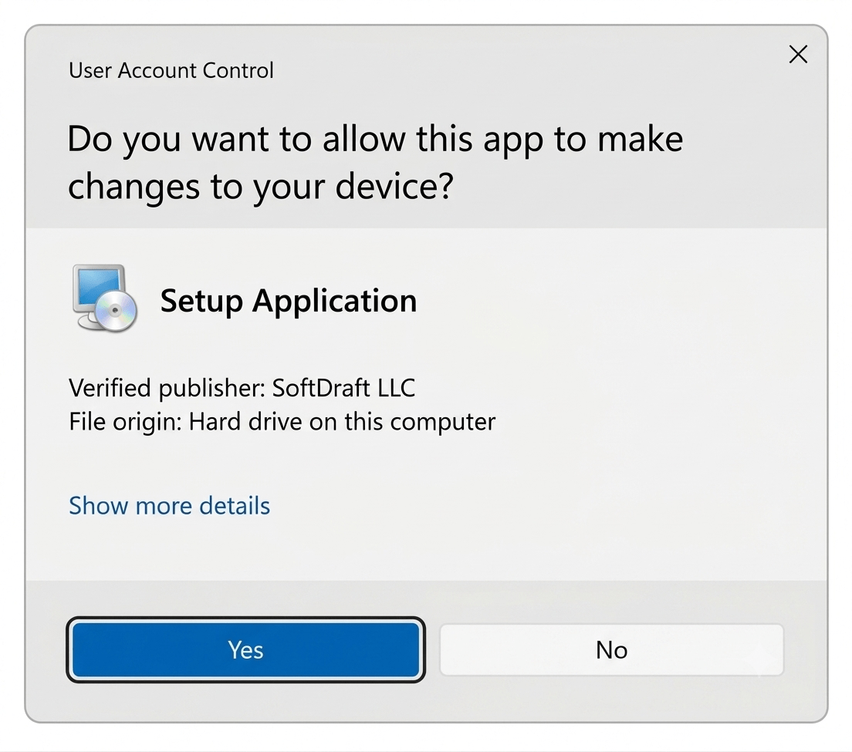Image resolution: width=852 pixels, height=752 pixels.
Task: Click the Verified publisher: SoftDraft LLC text
Action: pyautogui.click(x=242, y=388)
